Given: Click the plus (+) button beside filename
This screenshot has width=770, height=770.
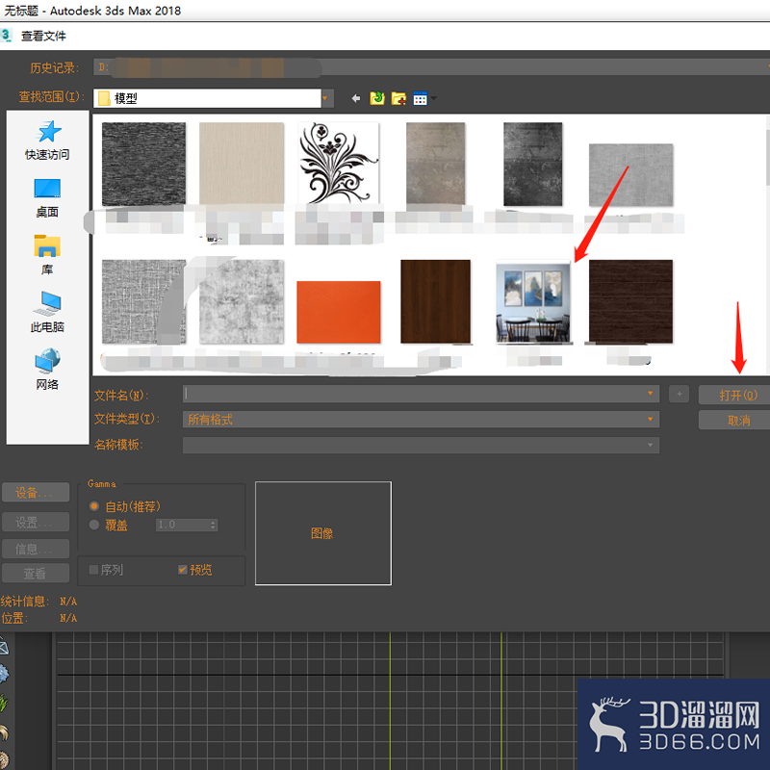Looking at the screenshot, I should pos(680,394).
